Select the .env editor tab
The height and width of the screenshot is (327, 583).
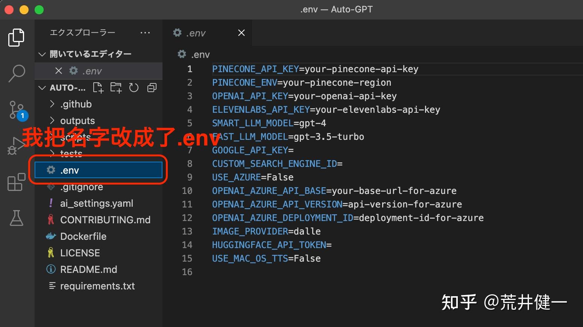pyautogui.click(x=196, y=33)
